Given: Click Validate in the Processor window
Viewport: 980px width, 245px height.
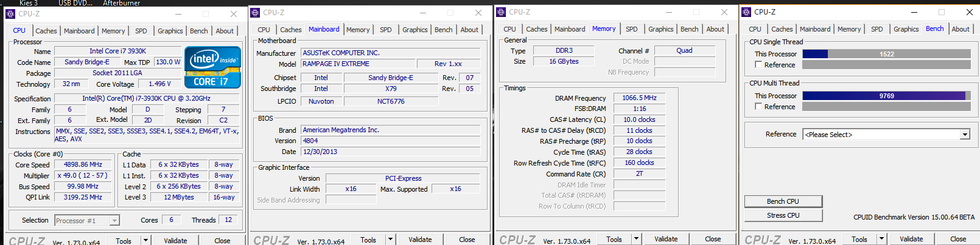Looking at the screenshot, I should (x=175, y=241).
